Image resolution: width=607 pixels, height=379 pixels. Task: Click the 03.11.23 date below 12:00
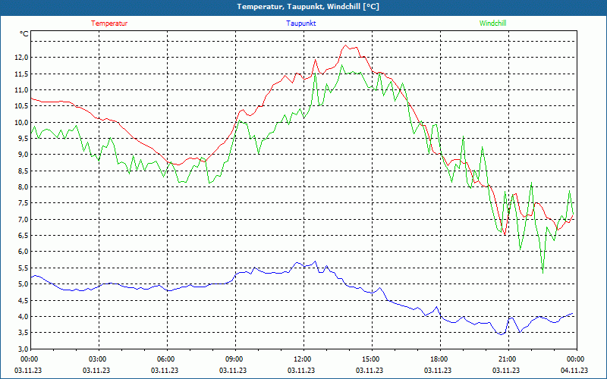point(301,370)
